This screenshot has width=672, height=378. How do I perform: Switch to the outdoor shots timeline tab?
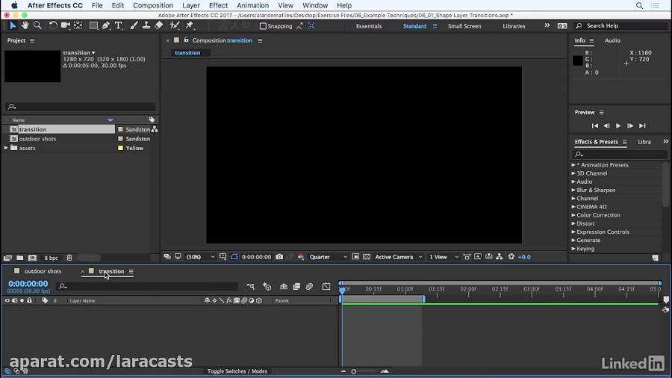coord(43,271)
